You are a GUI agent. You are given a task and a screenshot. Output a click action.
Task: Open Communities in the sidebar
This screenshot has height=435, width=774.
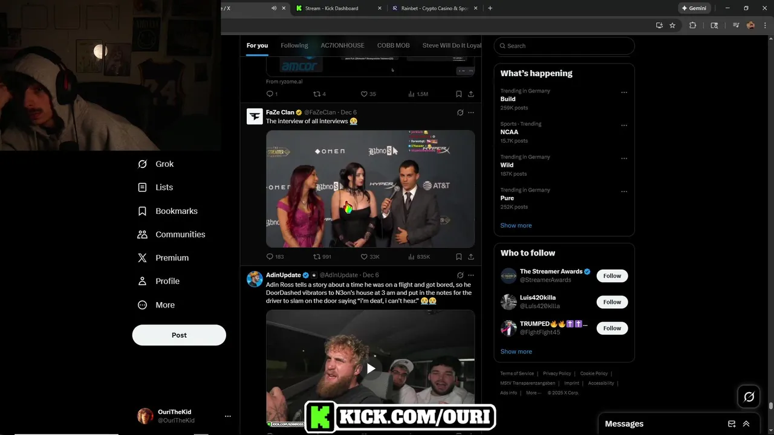coord(171,234)
